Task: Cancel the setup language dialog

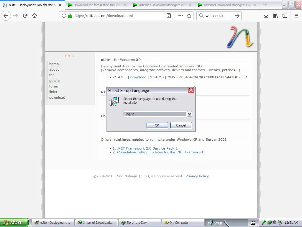Action: click(181, 125)
